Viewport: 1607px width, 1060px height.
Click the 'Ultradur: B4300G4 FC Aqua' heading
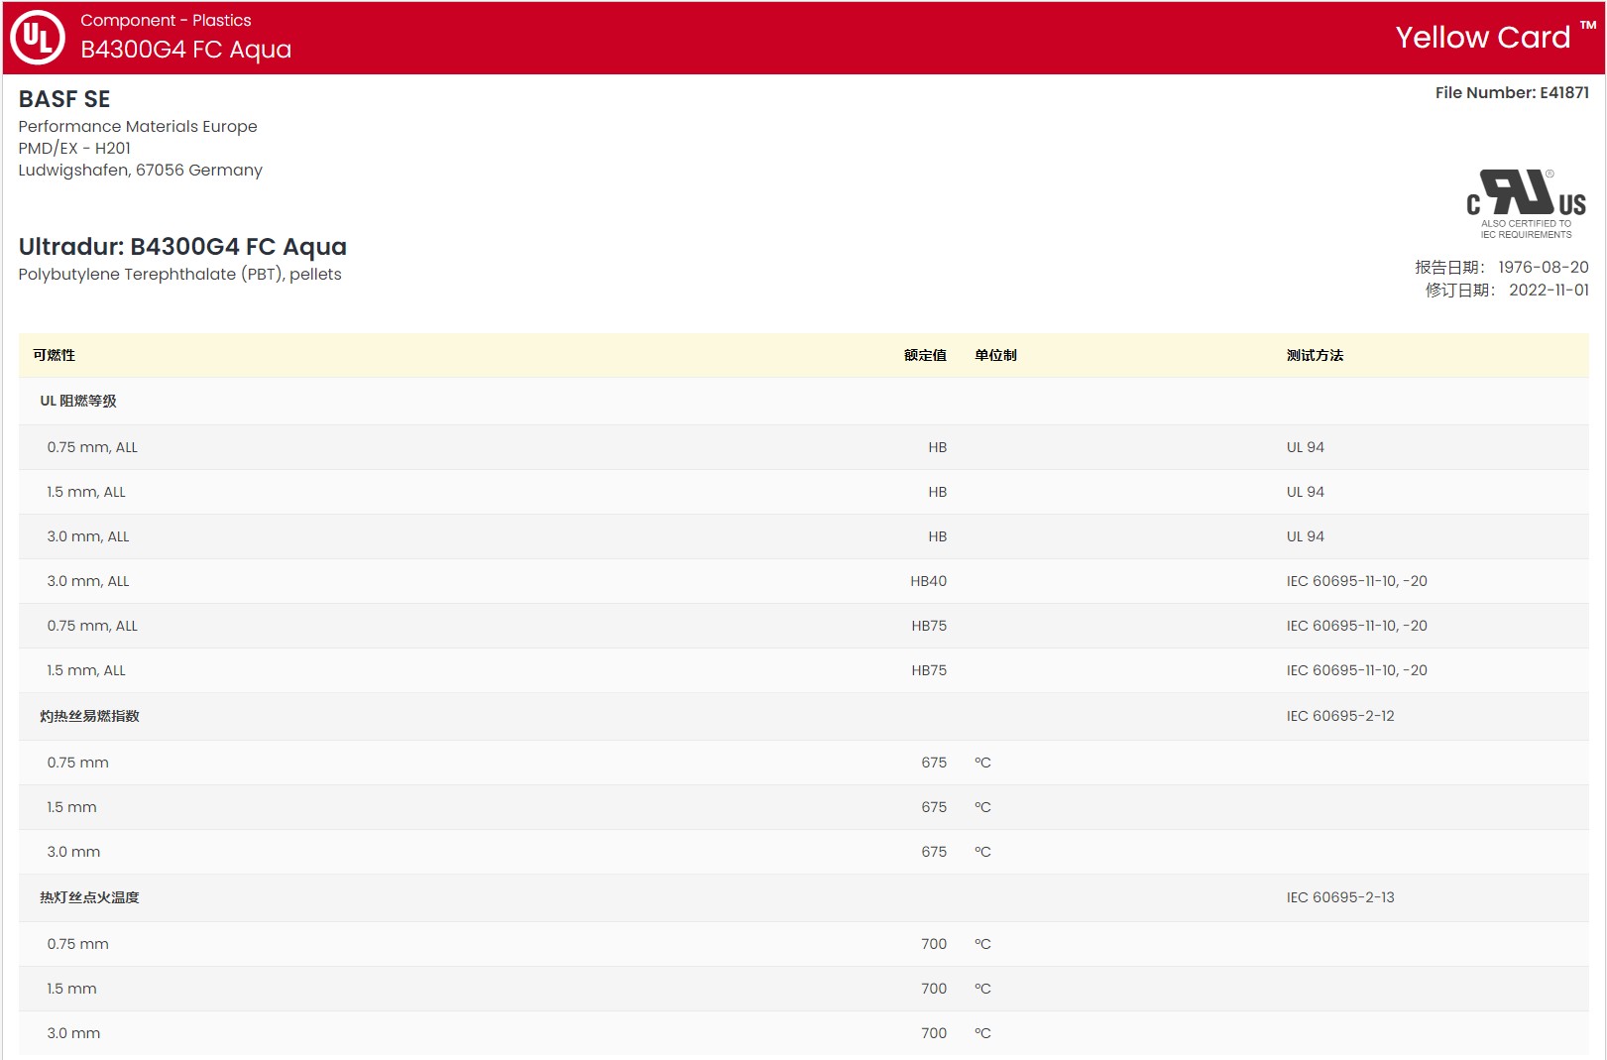pyautogui.click(x=182, y=246)
